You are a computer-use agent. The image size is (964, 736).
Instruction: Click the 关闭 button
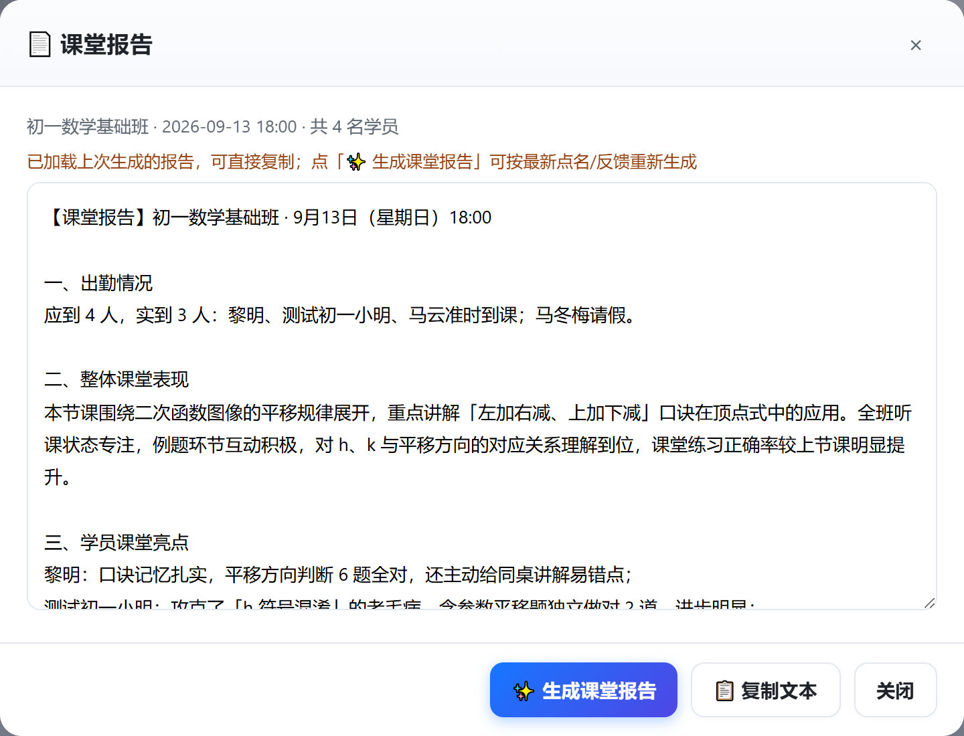click(x=895, y=690)
